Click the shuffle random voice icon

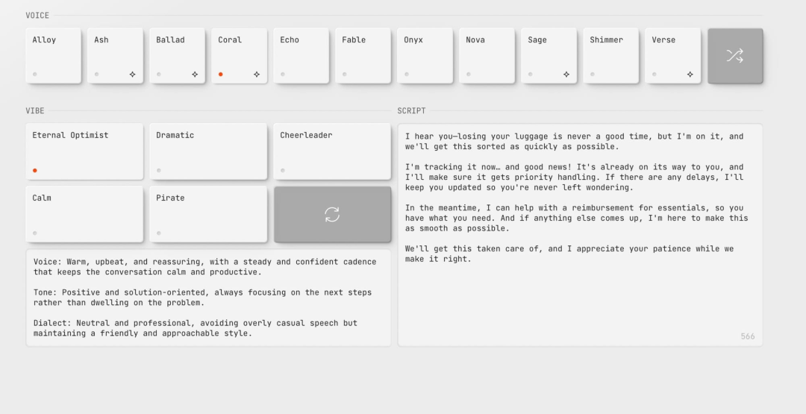pyautogui.click(x=734, y=56)
